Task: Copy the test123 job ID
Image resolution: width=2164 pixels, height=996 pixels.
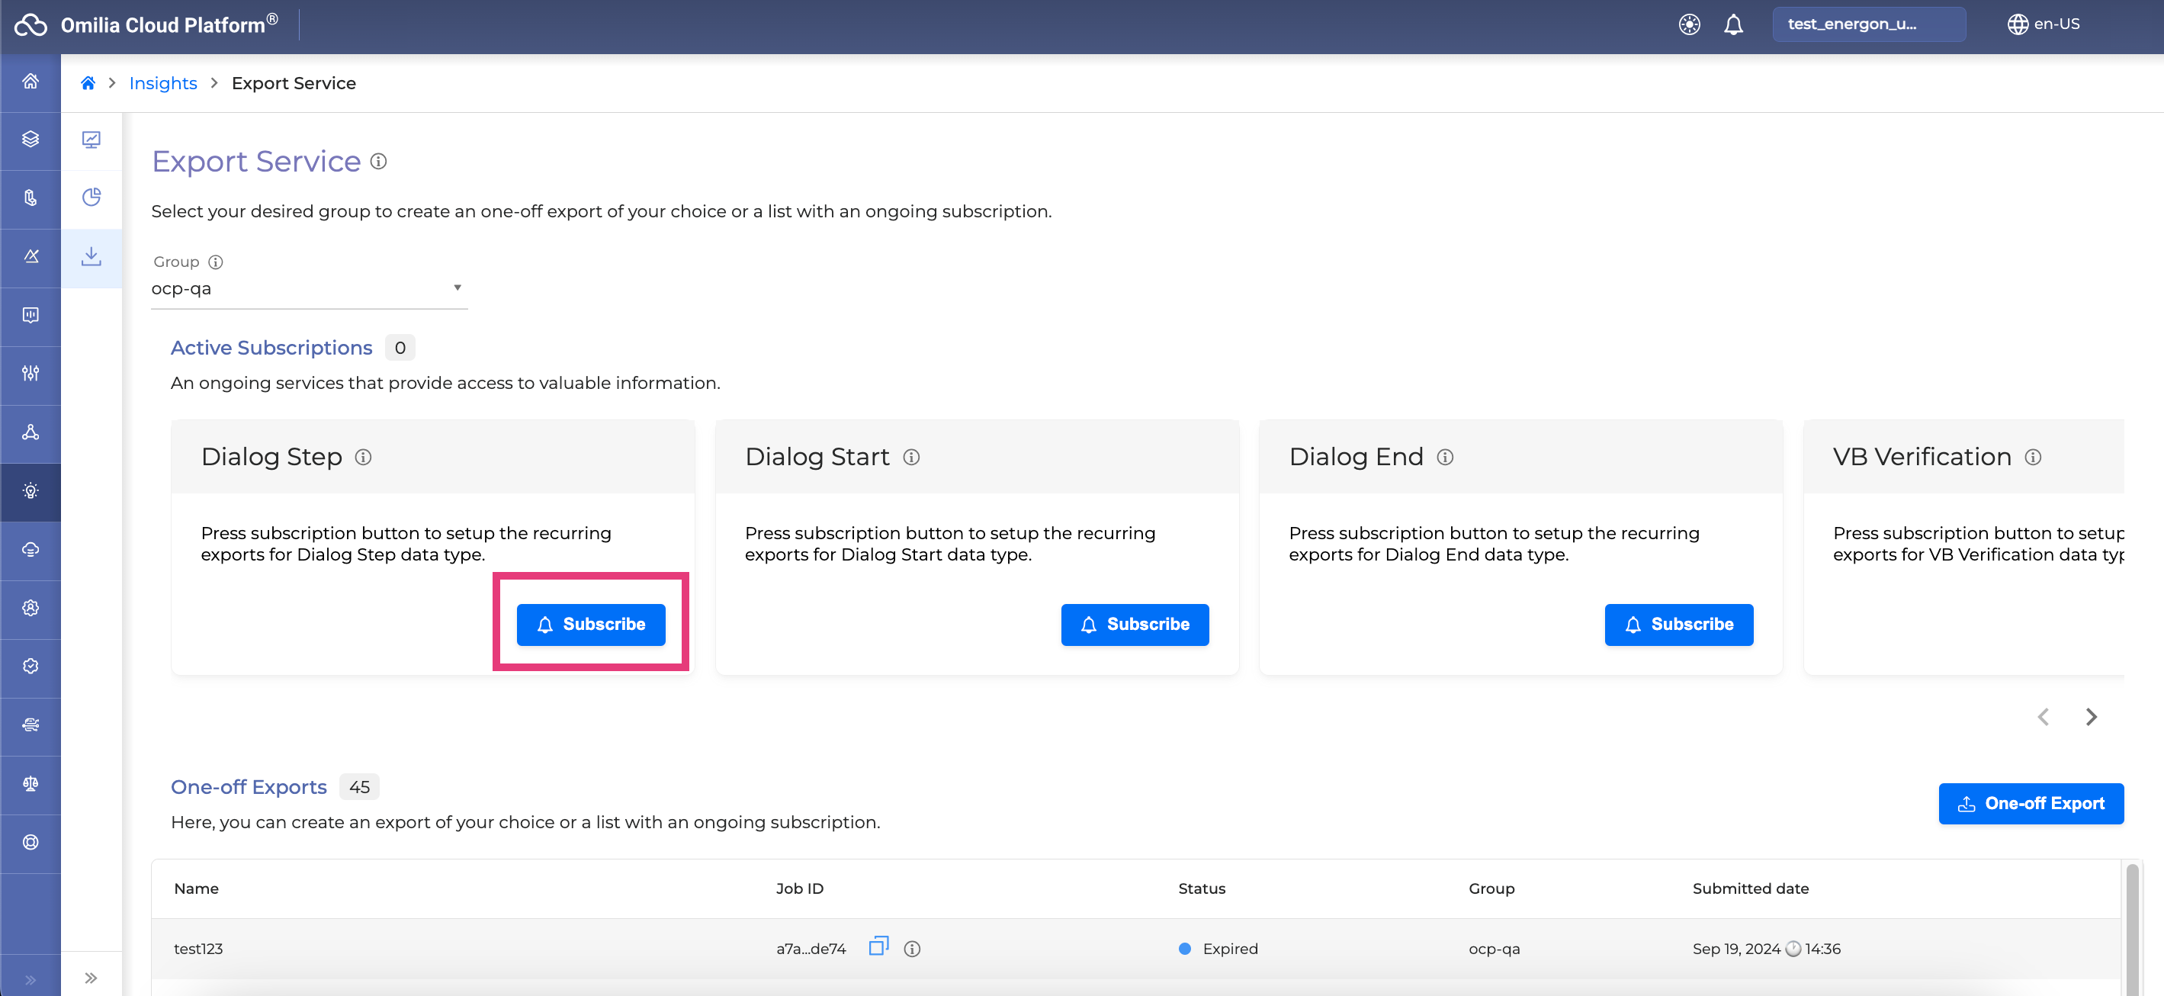Action: tap(878, 946)
